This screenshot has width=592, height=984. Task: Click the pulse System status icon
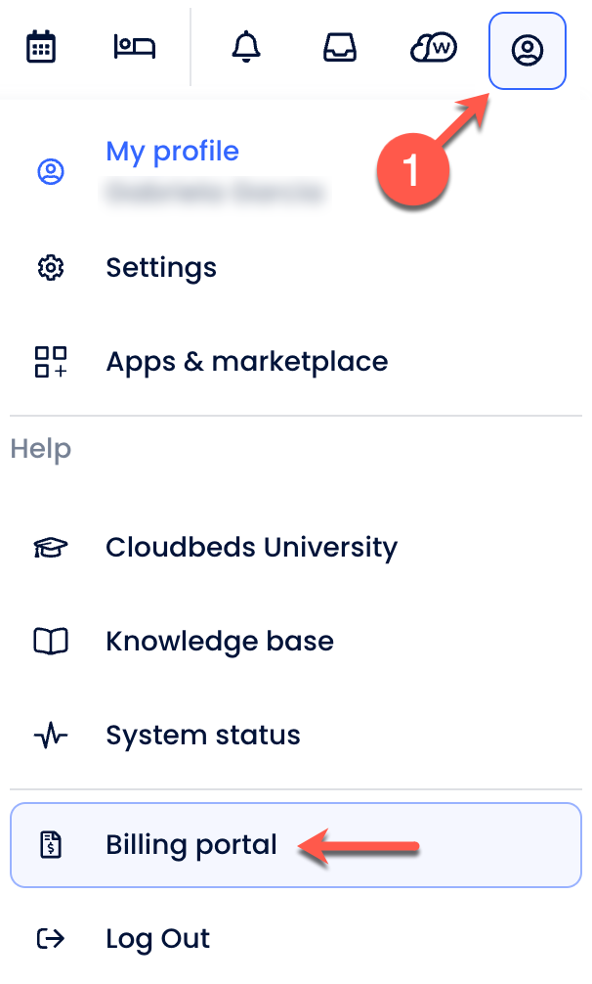[x=50, y=736]
